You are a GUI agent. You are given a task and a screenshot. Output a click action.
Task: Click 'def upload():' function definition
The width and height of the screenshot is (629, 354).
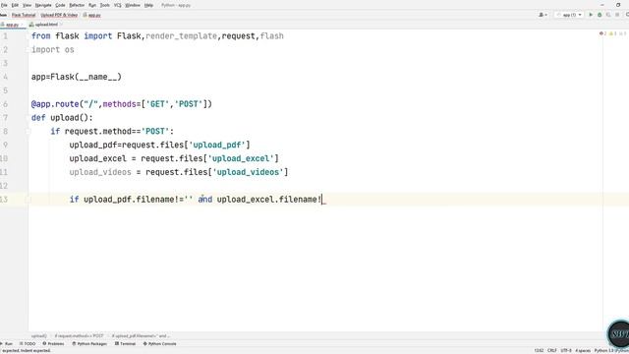[x=62, y=118]
